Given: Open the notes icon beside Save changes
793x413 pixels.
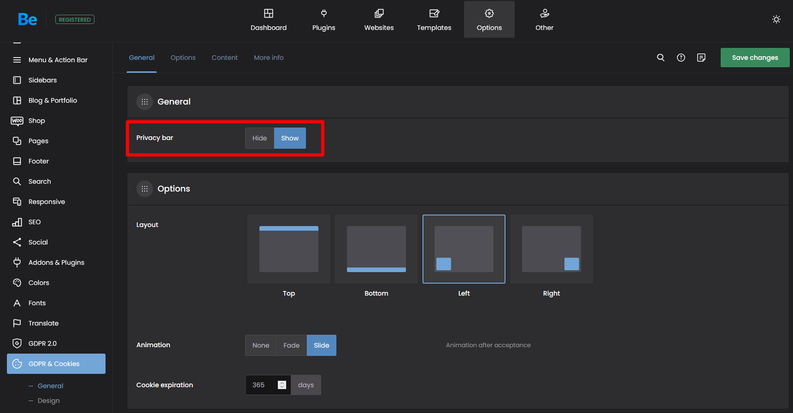Looking at the screenshot, I should point(701,58).
